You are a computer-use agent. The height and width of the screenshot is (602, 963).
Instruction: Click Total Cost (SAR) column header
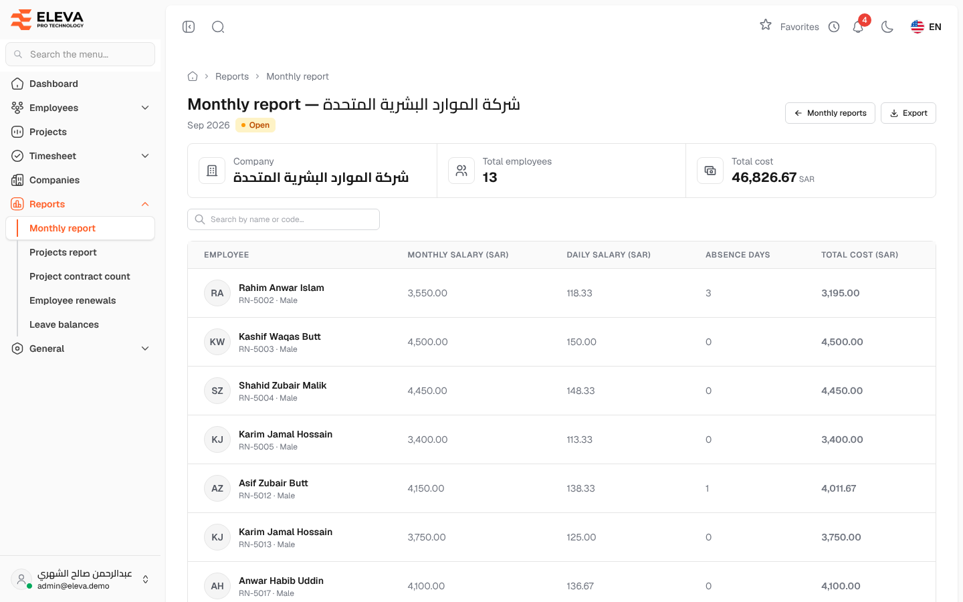859,255
